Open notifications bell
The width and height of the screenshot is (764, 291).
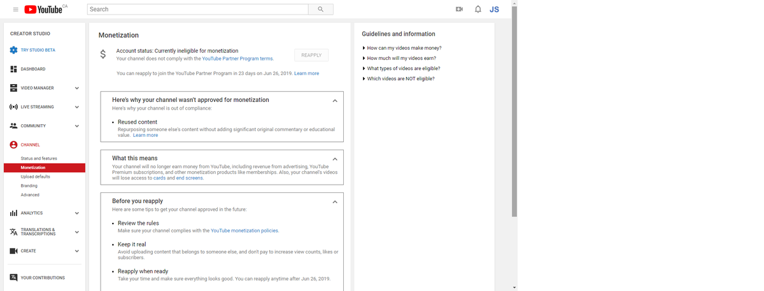click(478, 10)
